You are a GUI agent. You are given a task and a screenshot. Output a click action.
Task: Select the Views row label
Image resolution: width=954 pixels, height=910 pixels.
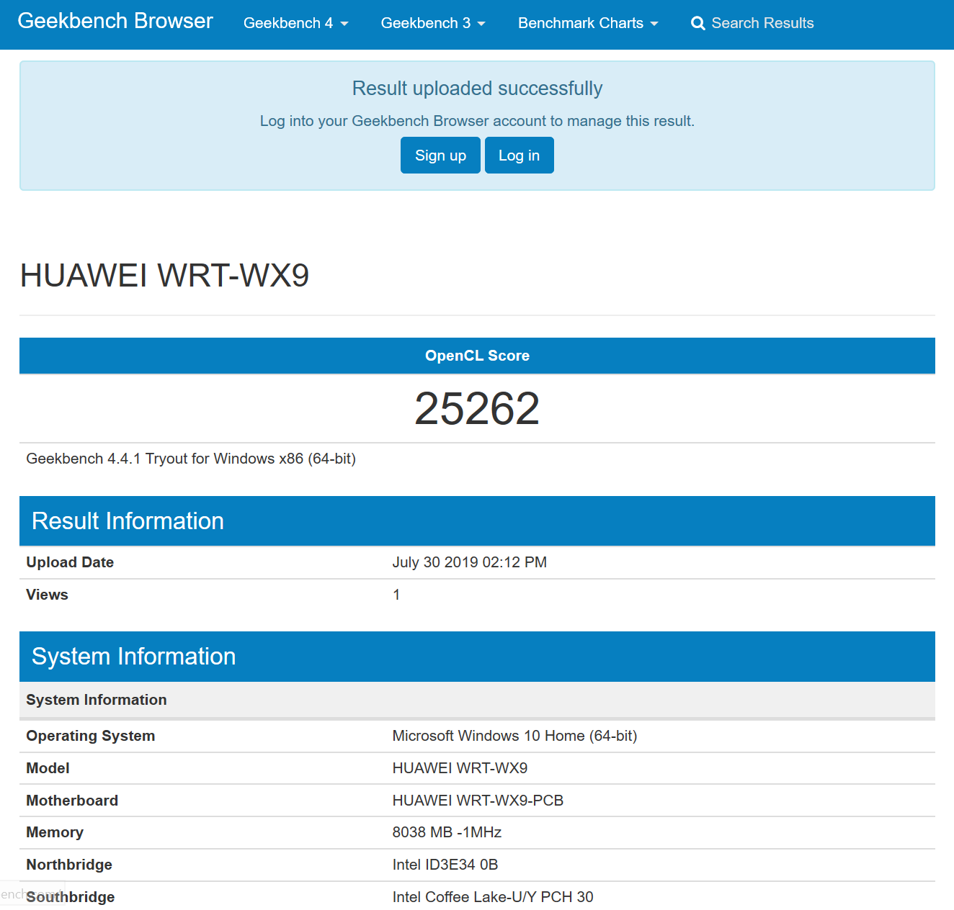(47, 595)
